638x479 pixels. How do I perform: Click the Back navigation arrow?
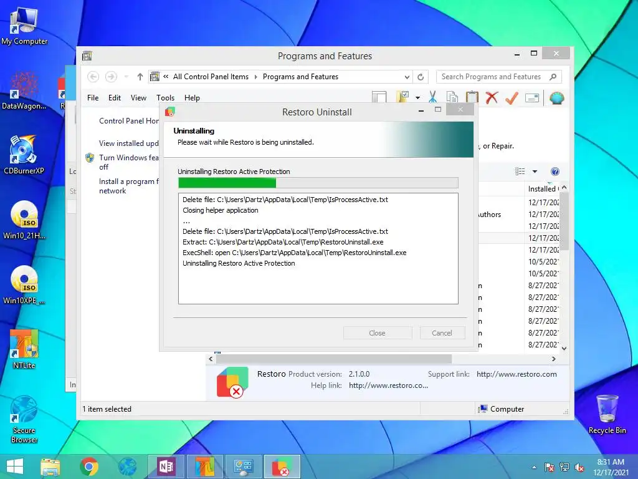coord(93,77)
